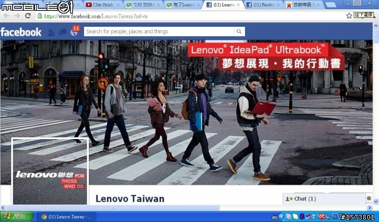This screenshot has height=222, width=379.
Task: Click the browser forward arrow
Action: tap(17, 16)
